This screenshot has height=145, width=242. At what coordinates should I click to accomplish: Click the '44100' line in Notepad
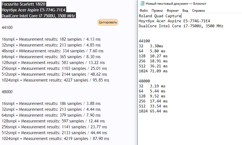[x=144, y=41]
